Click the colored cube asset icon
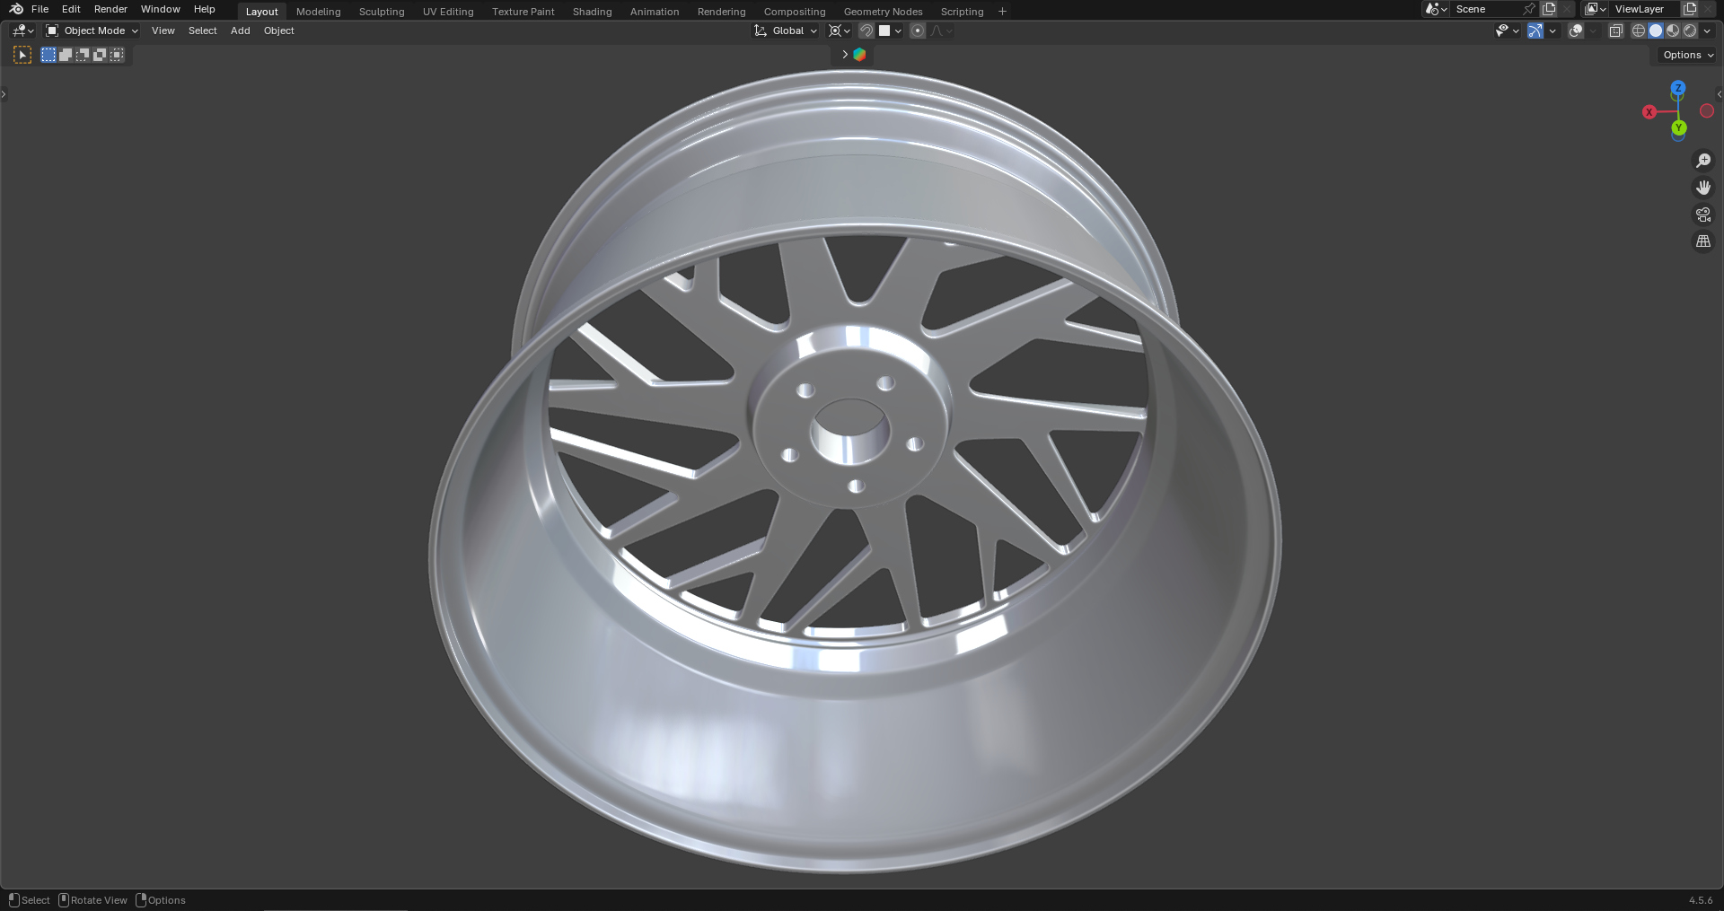 (859, 55)
